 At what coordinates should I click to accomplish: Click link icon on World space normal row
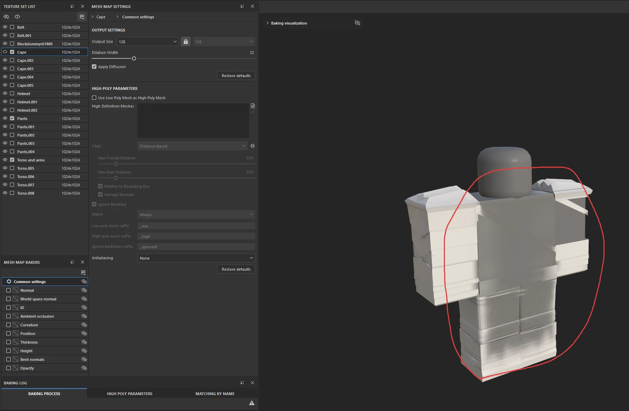pyautogui.click(x=84, y=299)
